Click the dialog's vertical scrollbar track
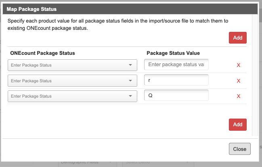Image resolution: width=262 pixels, height=167 pixels. coord(255,75)
